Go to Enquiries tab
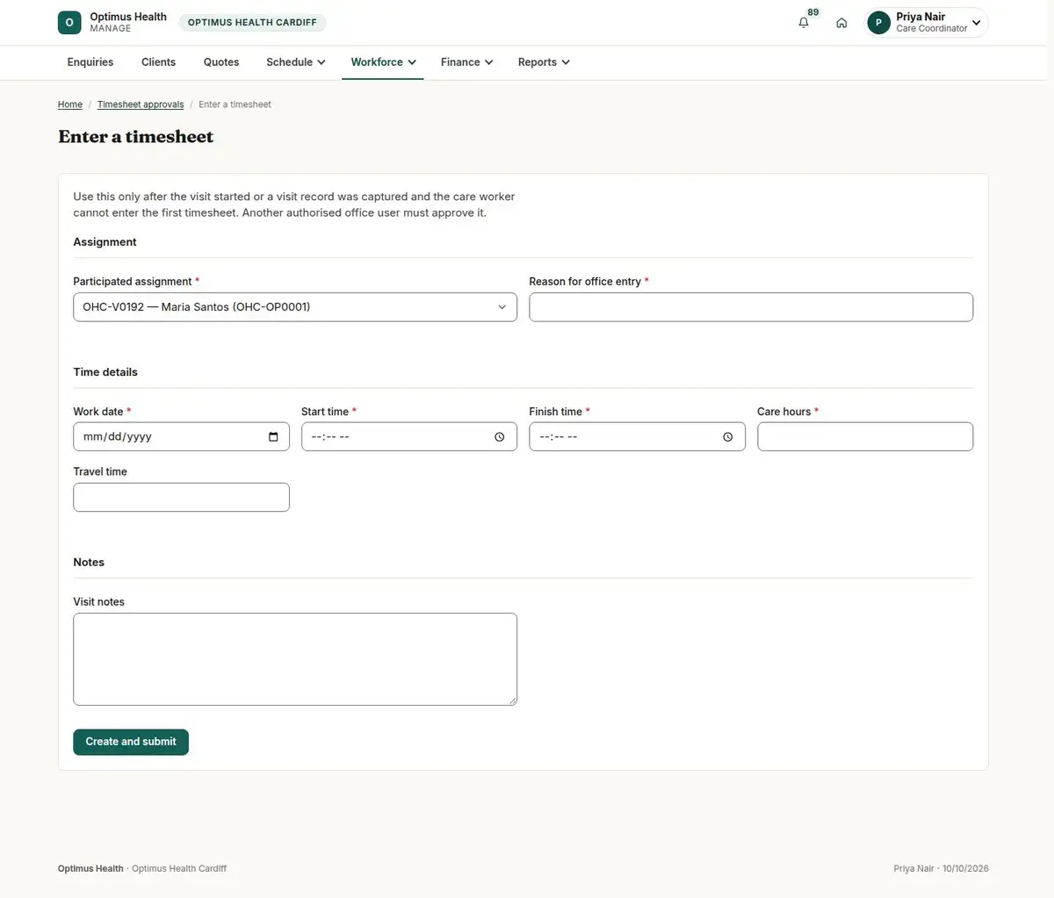The width and height of the screenshot is (1054, 898). [x=90, y=62]
